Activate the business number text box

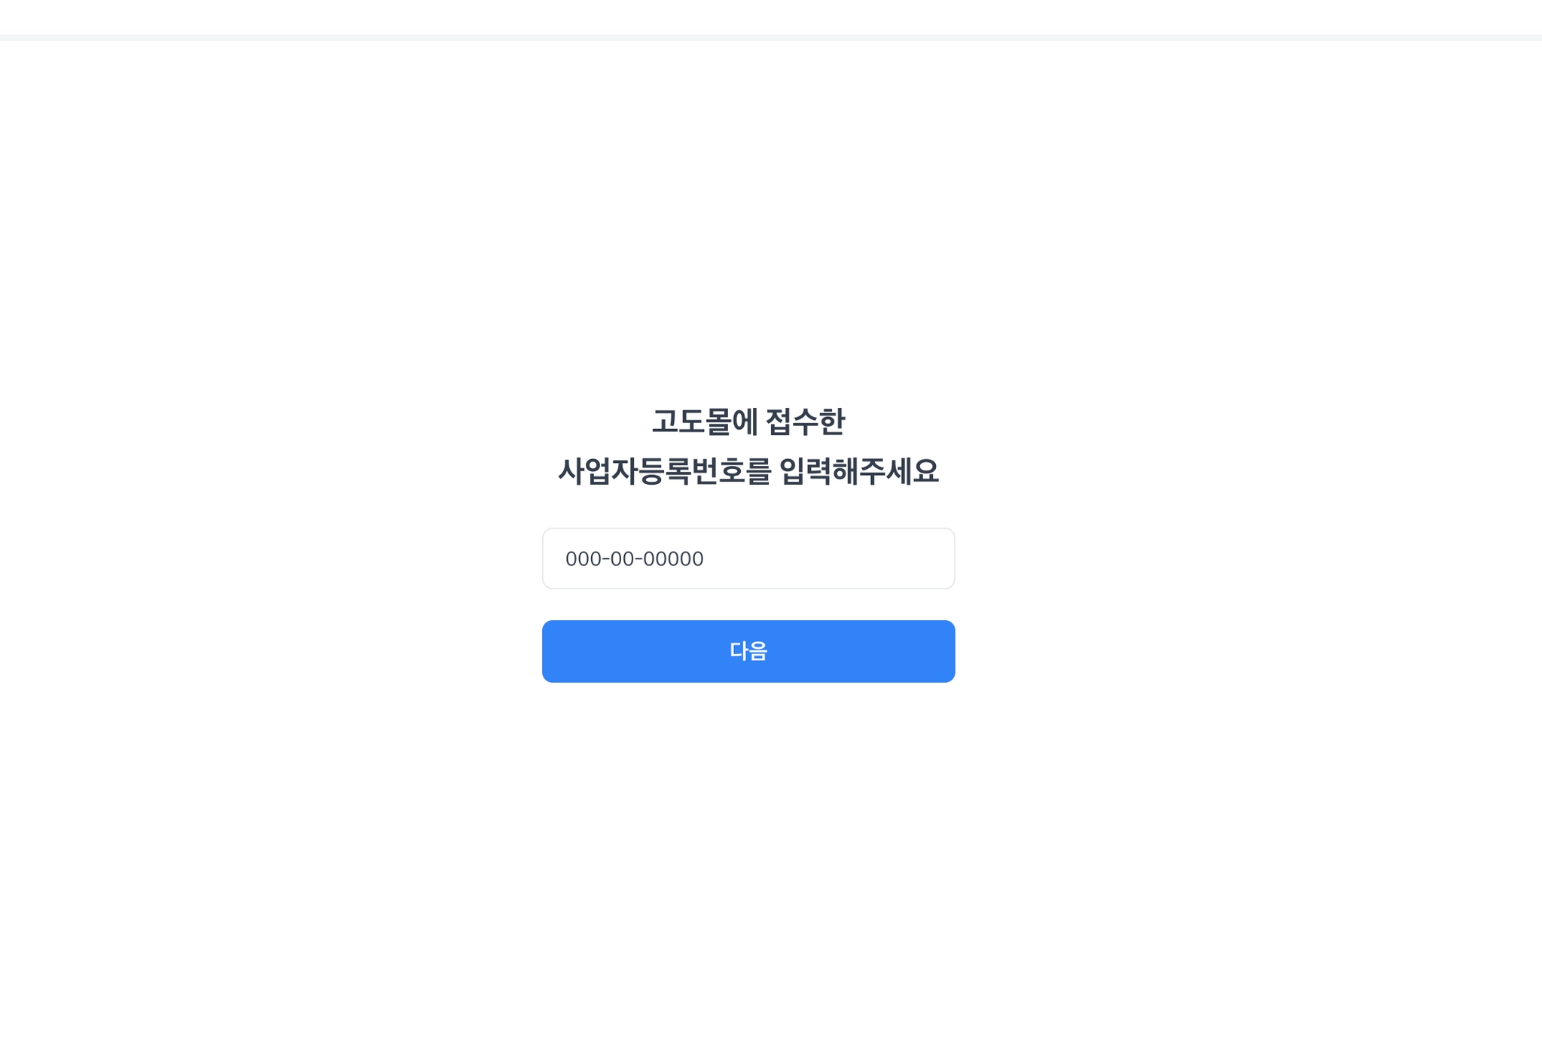click(x=748, y=559)
